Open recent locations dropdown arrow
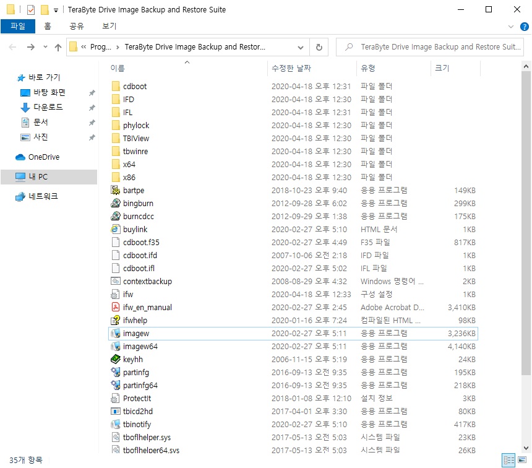This screenshot has width=532, height=468. coord(45,47)
